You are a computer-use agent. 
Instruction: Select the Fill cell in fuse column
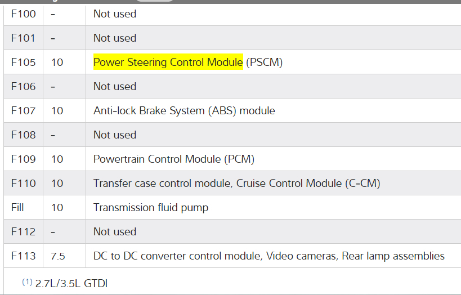point(18,208)
